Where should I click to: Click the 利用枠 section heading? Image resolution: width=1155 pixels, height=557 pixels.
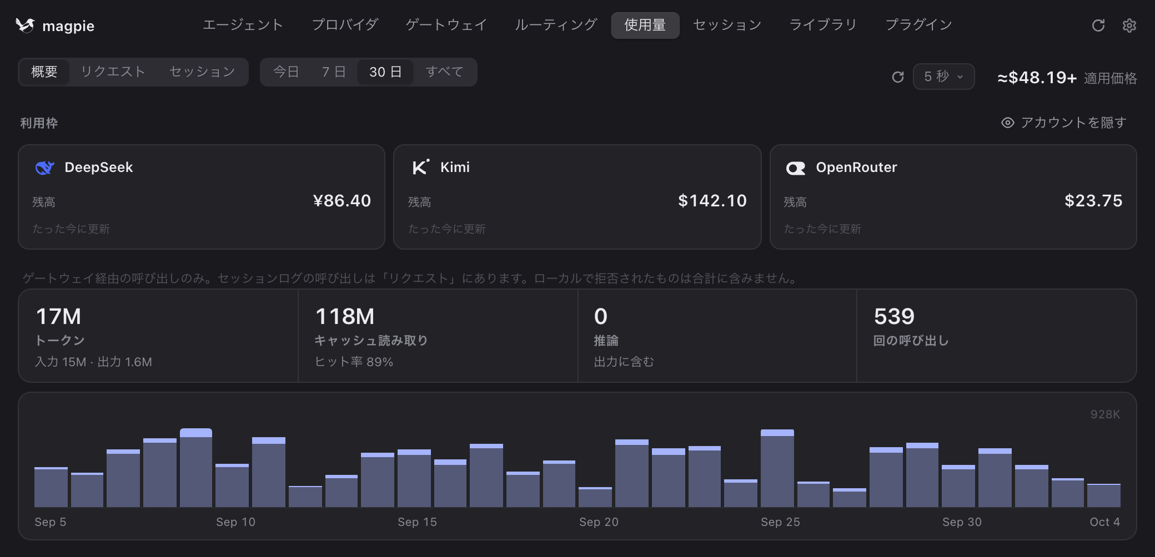[39, 123]
